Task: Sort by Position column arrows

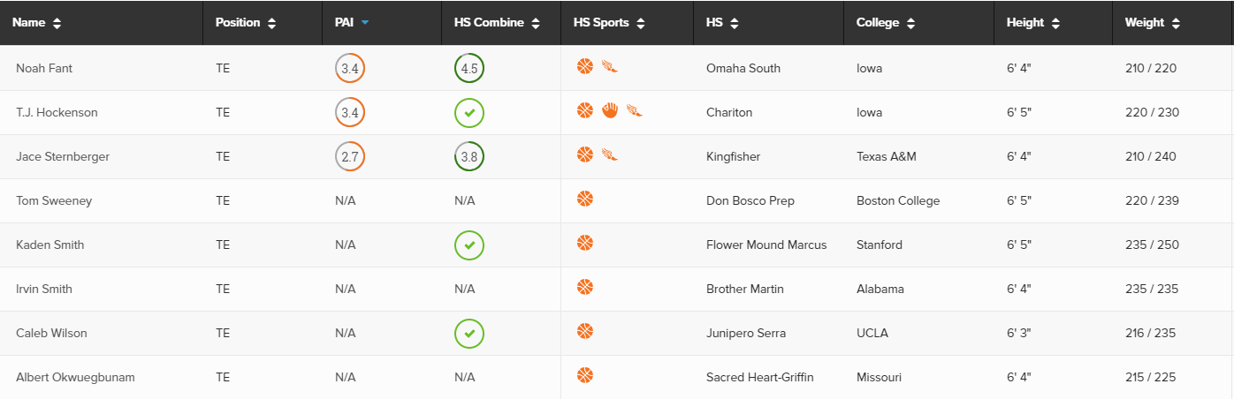Action: coord(272,24)
